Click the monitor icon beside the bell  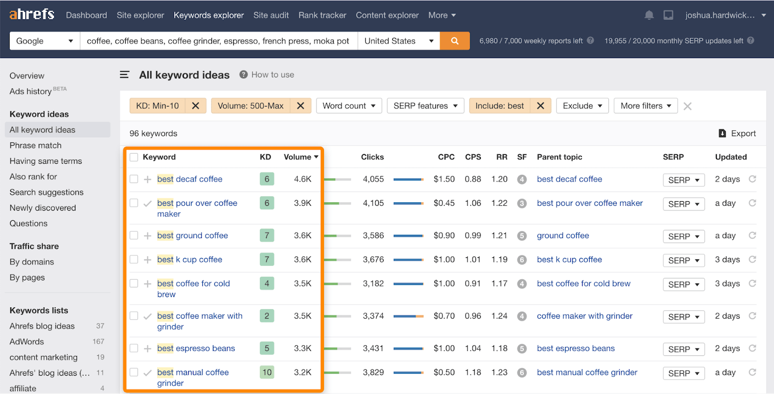coord(668,15)
